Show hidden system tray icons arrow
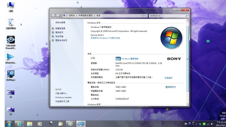 pos(196,124)
